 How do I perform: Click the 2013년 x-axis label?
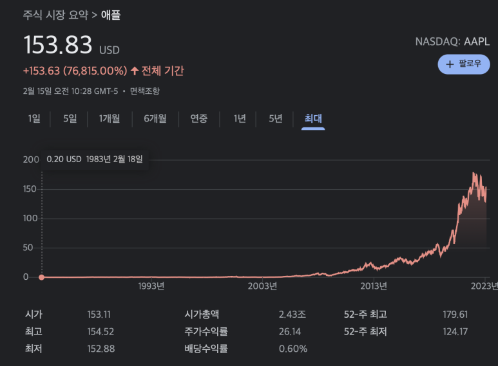[374, 286]
